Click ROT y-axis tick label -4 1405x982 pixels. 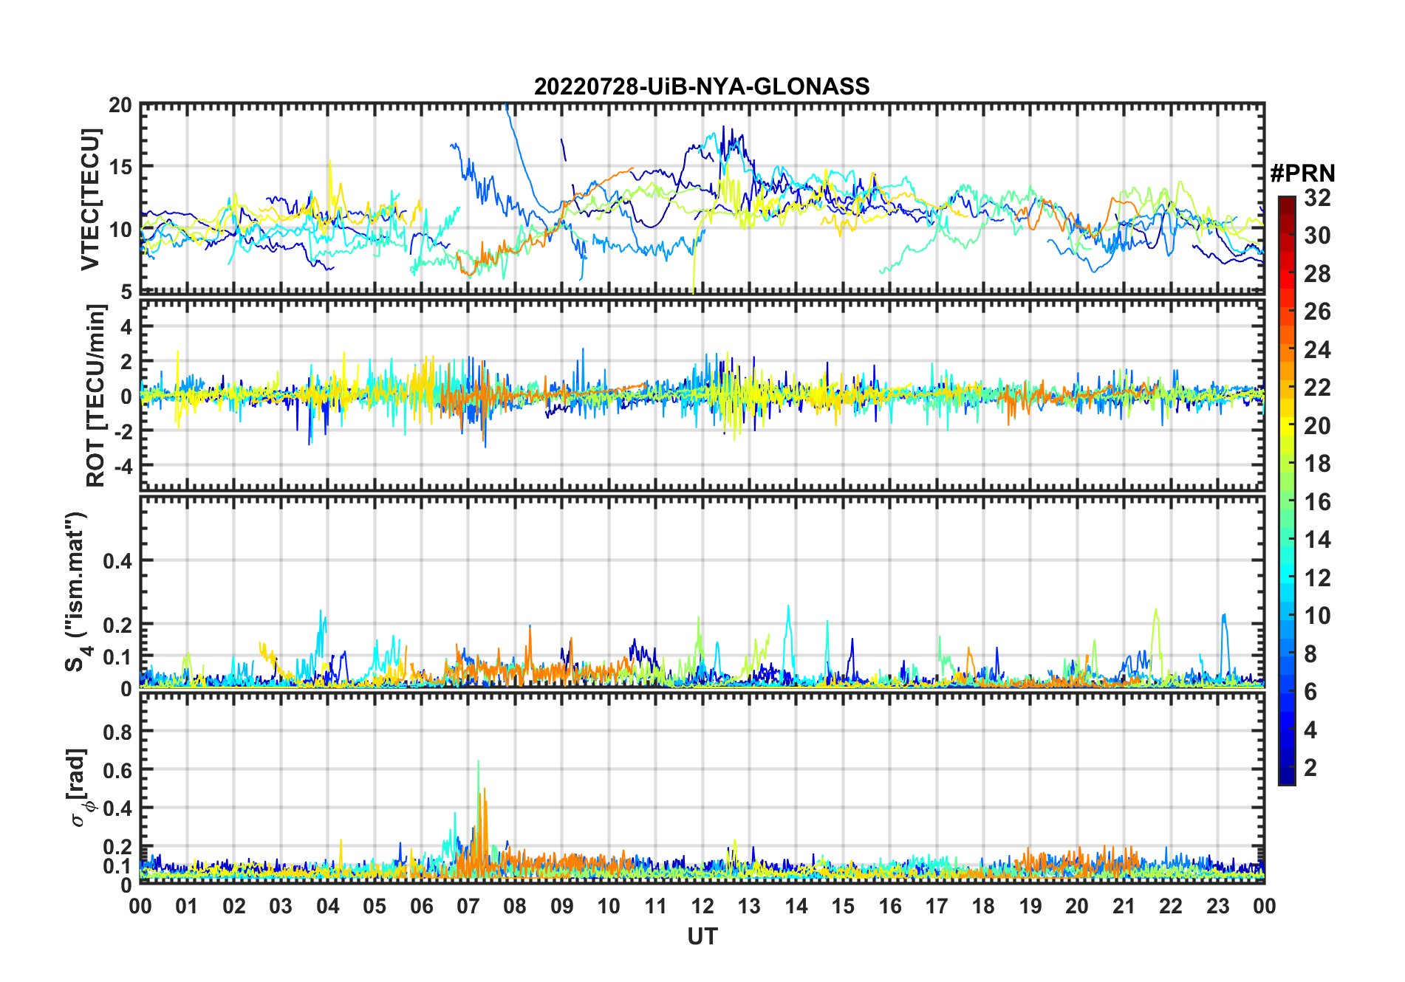123,466
